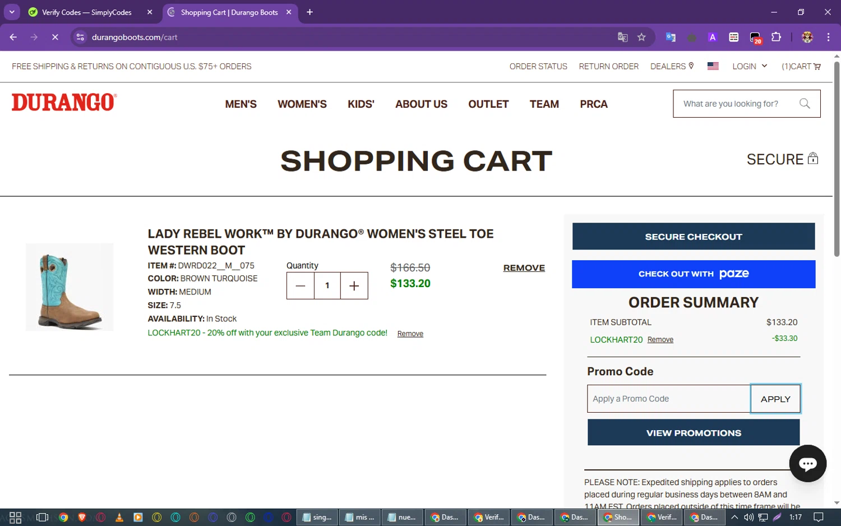The width and height of the screenshot is (841, 526).
Task: Close the Verify Codes tab
Action: (x=150, y=12)
